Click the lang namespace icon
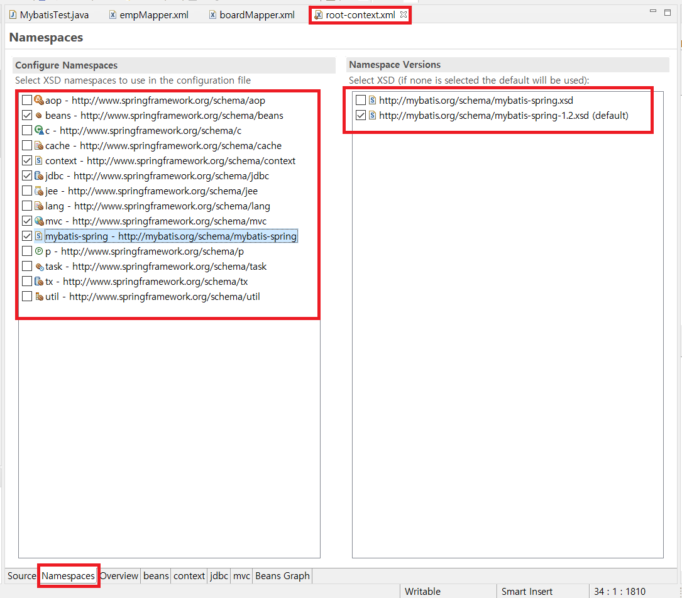The image size is (682, 598). coord(39,206)
